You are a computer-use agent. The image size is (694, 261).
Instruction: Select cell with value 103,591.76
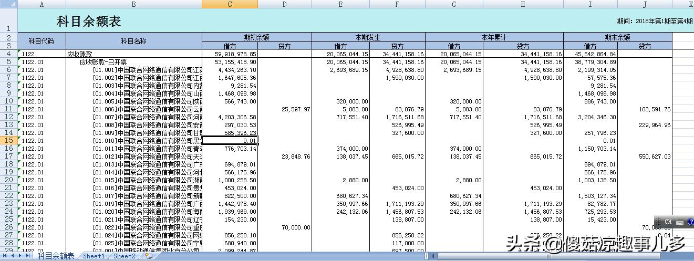click(645, 109)
